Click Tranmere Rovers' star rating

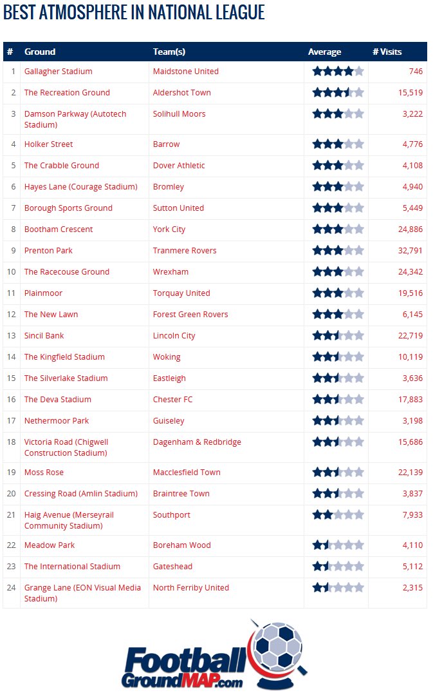(338, 251)
